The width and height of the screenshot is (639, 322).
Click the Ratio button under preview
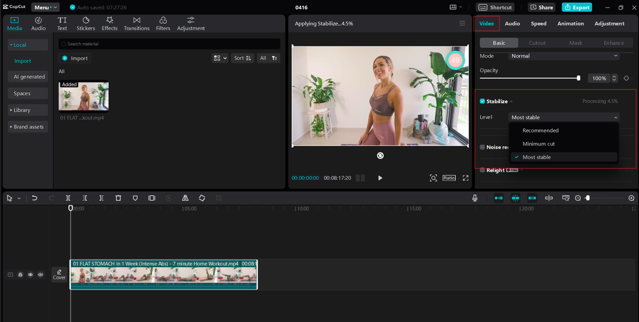pos(449,178)
